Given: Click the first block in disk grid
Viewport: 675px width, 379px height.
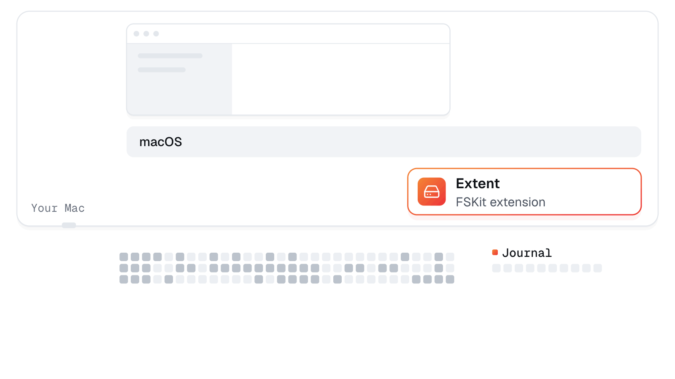Looking at the screenshot, I should coord(124,257).
